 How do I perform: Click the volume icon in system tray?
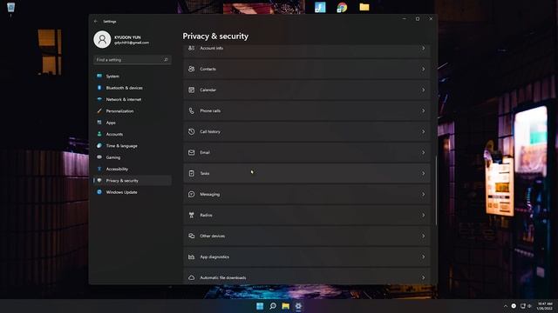[529, 306]
